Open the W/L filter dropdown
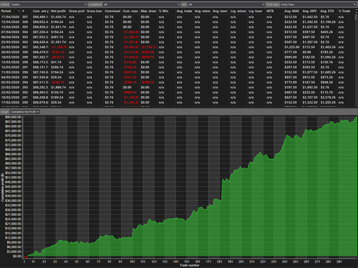This screenshot has height=268, width=358. point(226,4)
